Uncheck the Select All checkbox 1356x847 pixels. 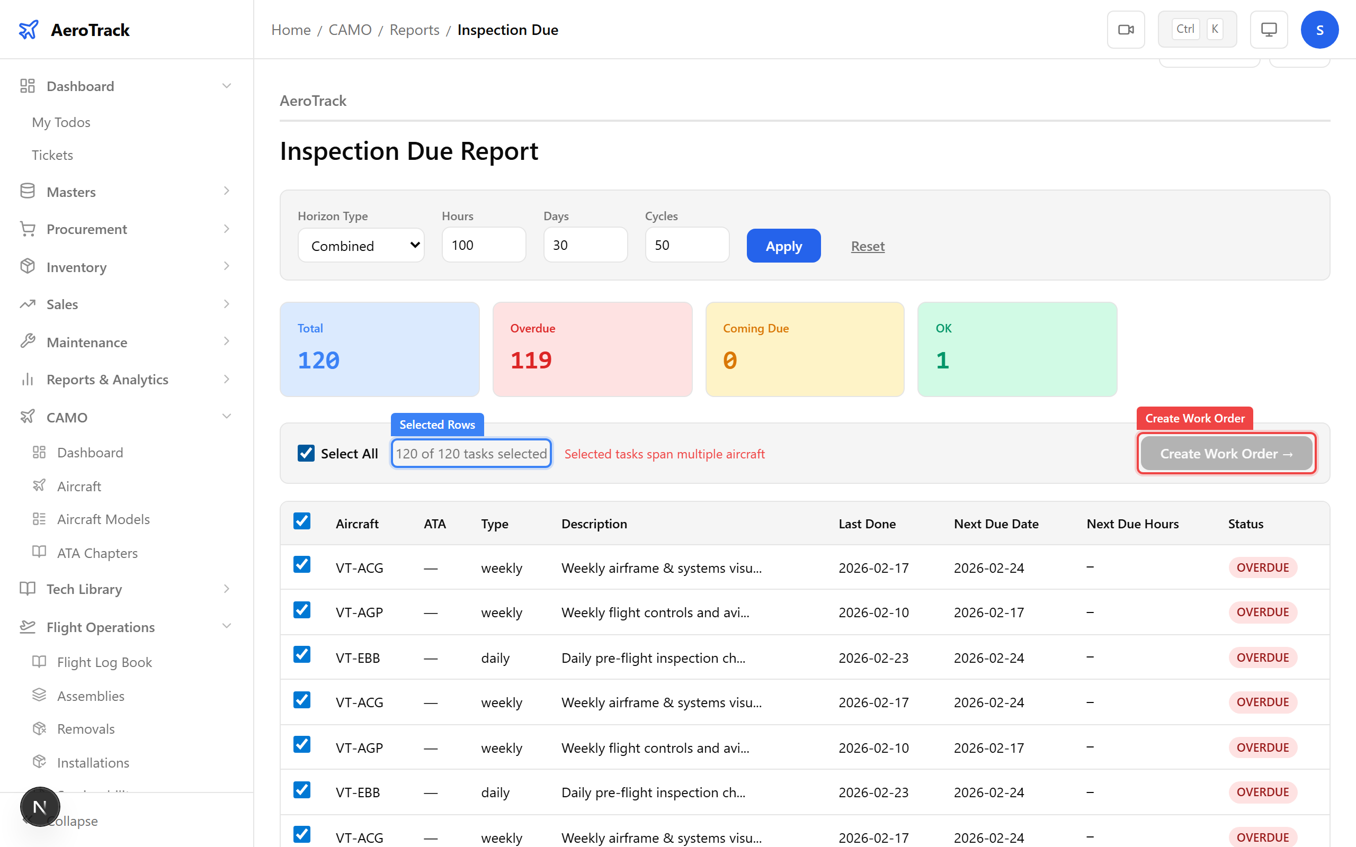(x=306, y=453)
